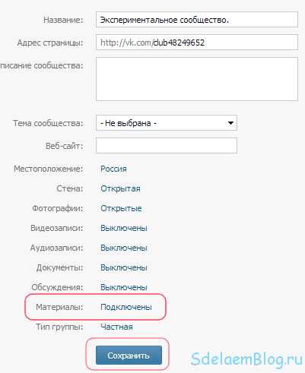The image size is (305, 373).
Task: Click the Сохранить button
Action: 129,356
